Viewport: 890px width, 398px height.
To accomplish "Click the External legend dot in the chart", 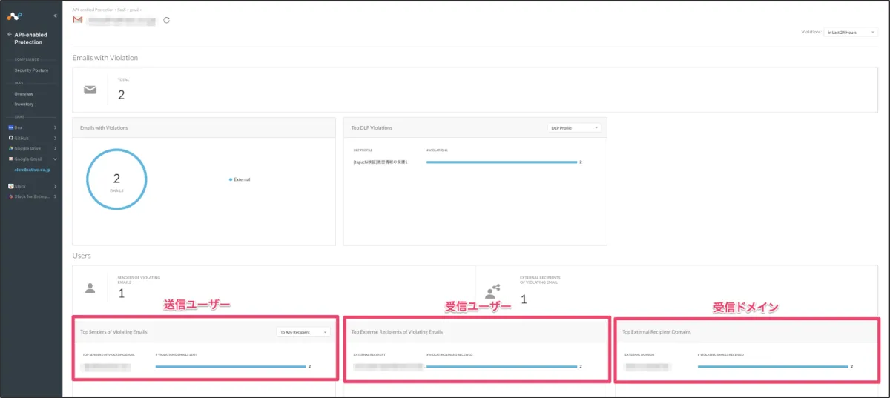I will tap(231, 179).
